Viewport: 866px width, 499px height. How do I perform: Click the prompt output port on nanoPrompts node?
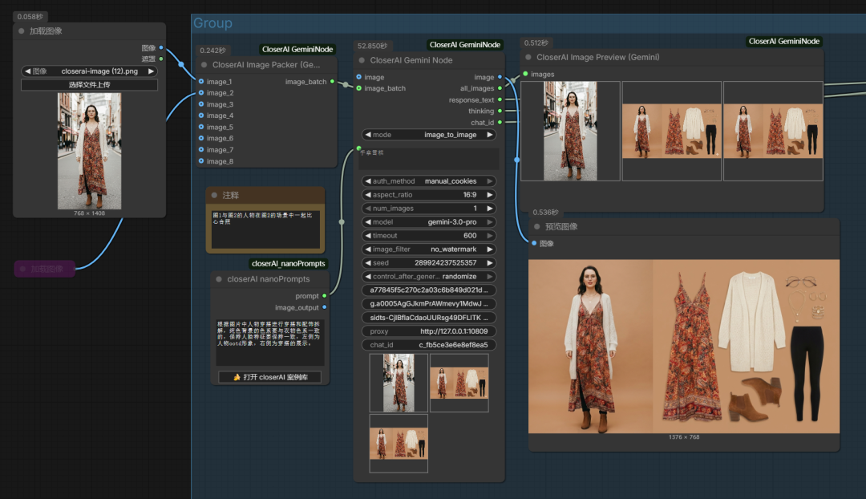pos(324,296)
